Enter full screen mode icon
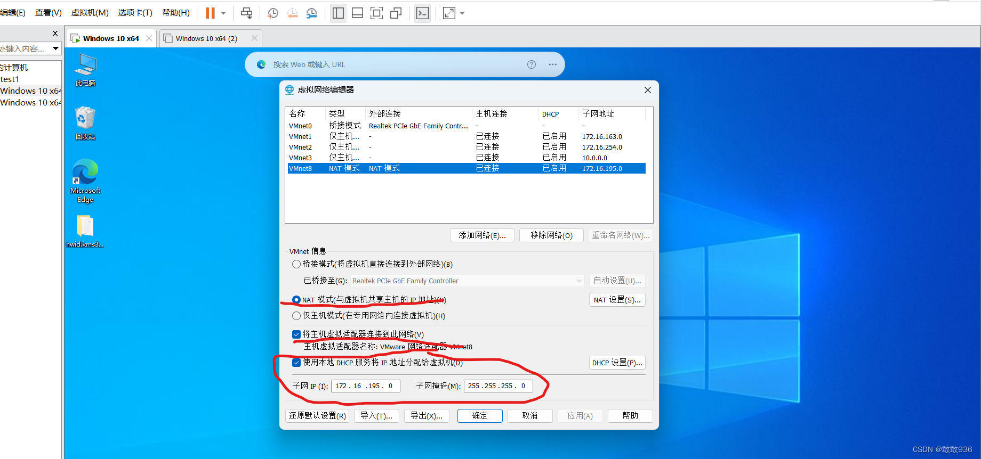This screenshot has width=981, height=459. coord(376,13)
